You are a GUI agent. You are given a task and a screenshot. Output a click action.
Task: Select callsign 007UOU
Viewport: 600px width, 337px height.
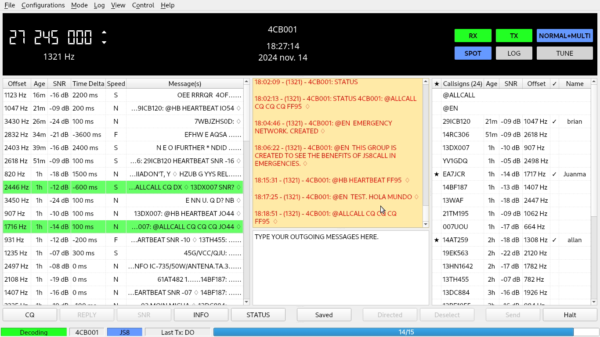pos(455,227)
